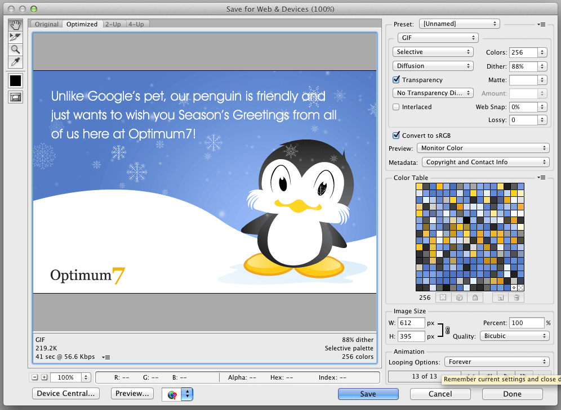Open the Optimize panel menu icon

point(541,24)
